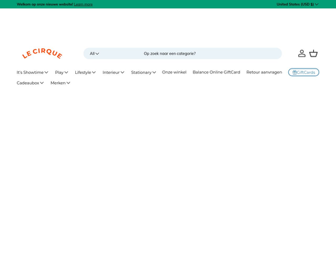Expand the Interieur menu chevron

pos(122,73)
